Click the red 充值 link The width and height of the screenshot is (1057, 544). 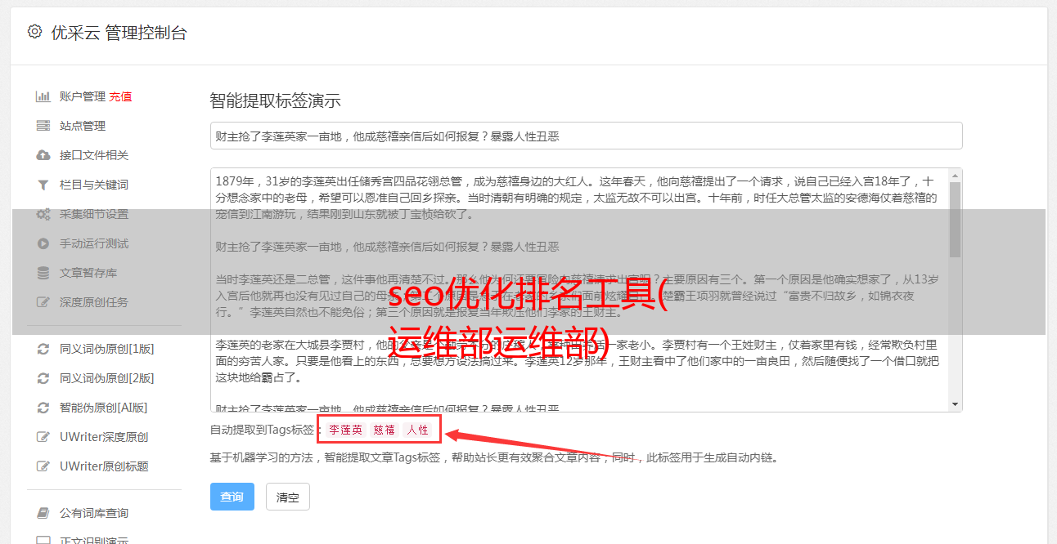[120, 96]
